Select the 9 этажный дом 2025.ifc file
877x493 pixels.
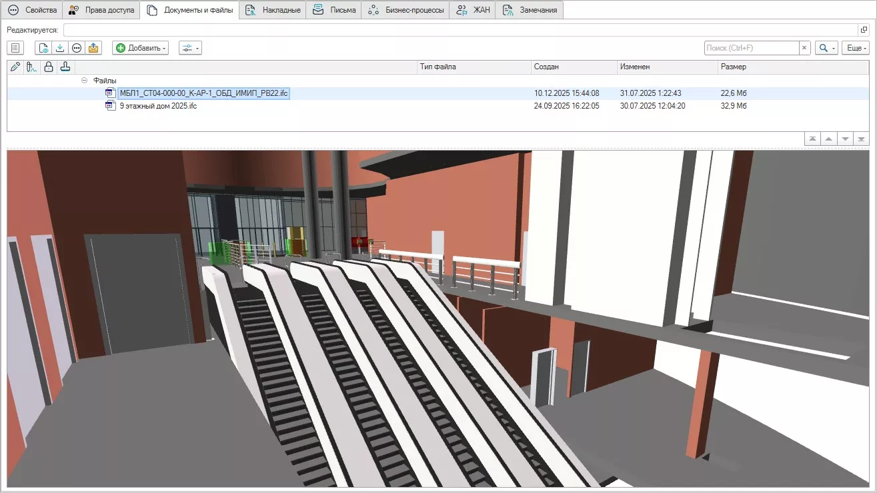point(158,106)
